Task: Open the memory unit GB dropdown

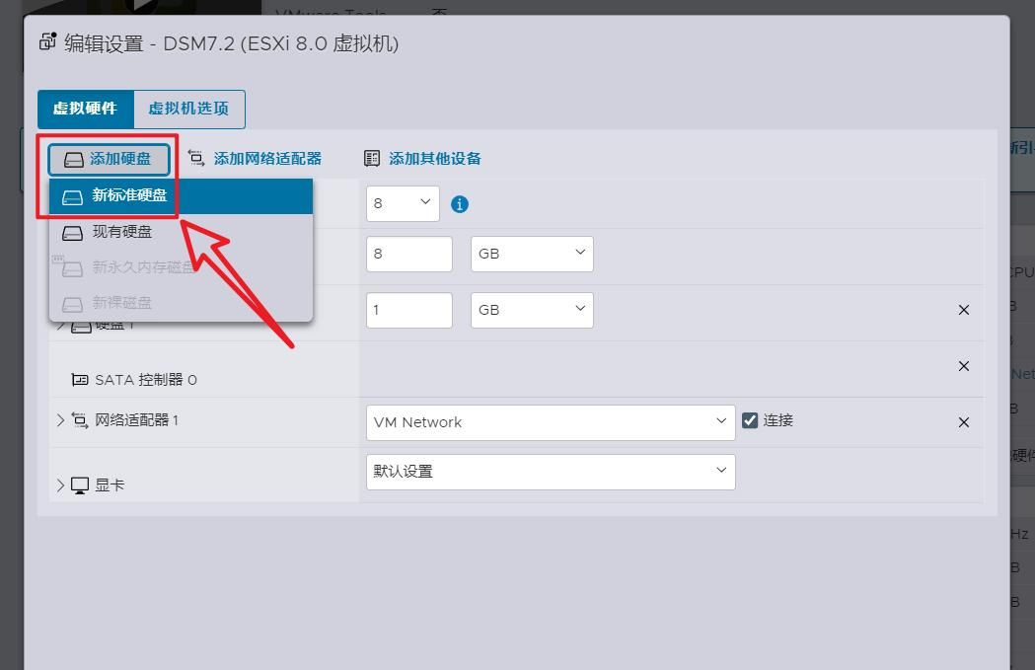Action: [x=532, y=254]
